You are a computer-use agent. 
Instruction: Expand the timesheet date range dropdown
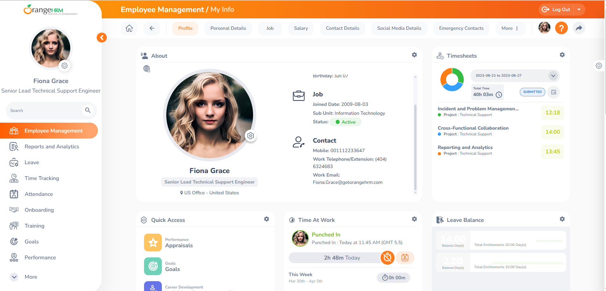pyautogui.click(x=553, y=76)
